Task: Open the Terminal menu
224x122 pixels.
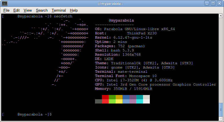Action: tap(59, 11)
